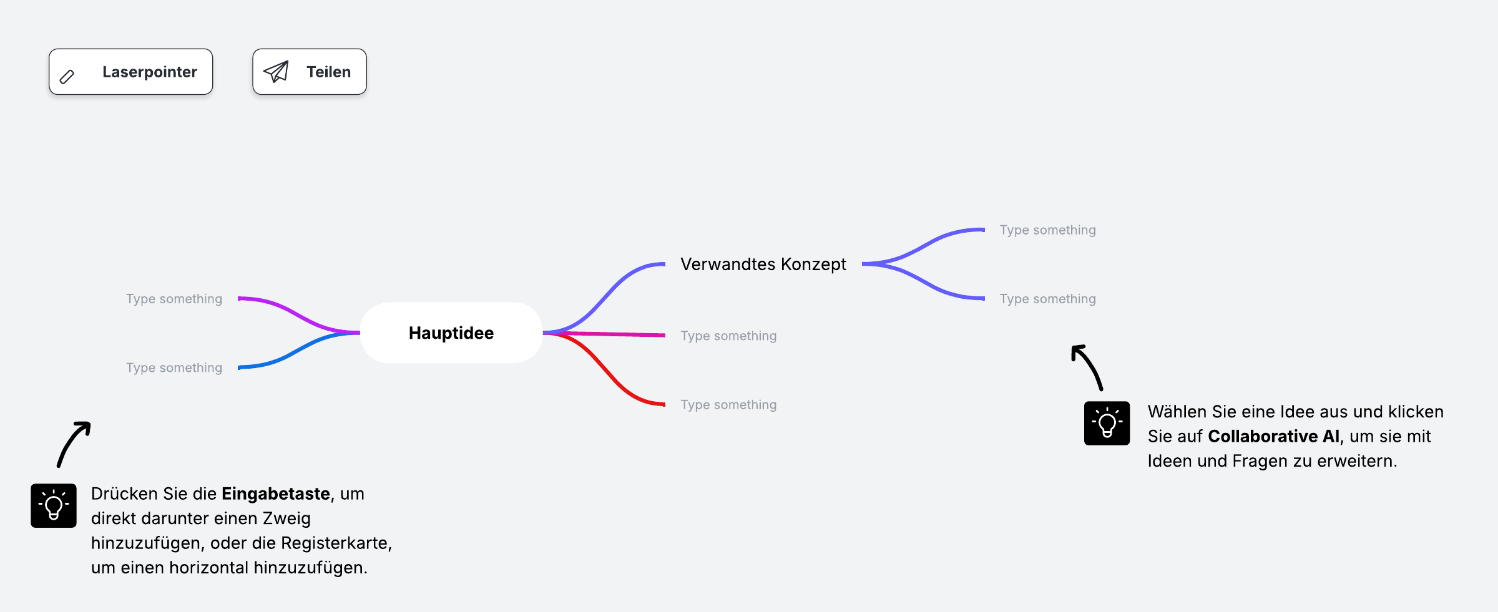Screen dimensions: 1498x612
Task: Open the Teilen share button
Action: click(310, 72)
